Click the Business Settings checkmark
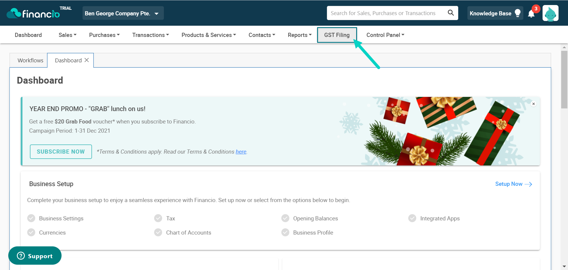Screen dimensions: 568x270 coord(31,218)
